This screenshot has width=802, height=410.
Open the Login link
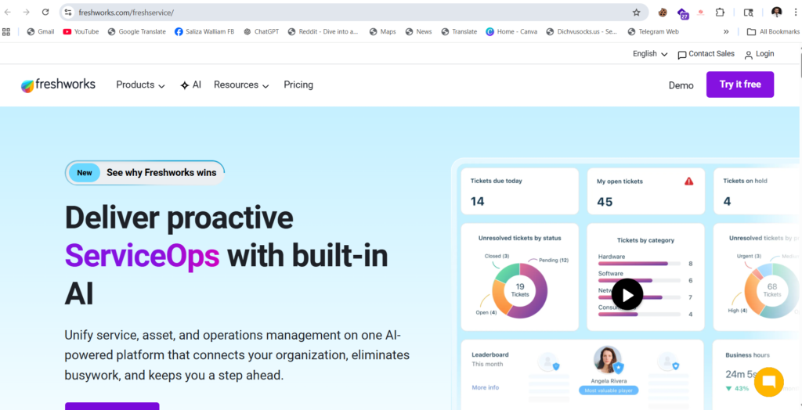point(759,54)
